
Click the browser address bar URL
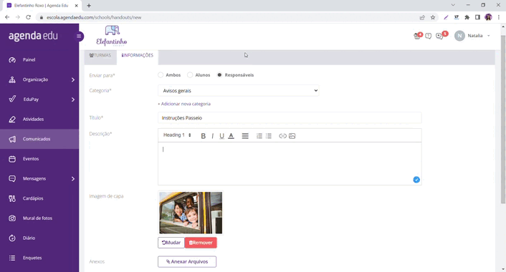coord(94,17)
